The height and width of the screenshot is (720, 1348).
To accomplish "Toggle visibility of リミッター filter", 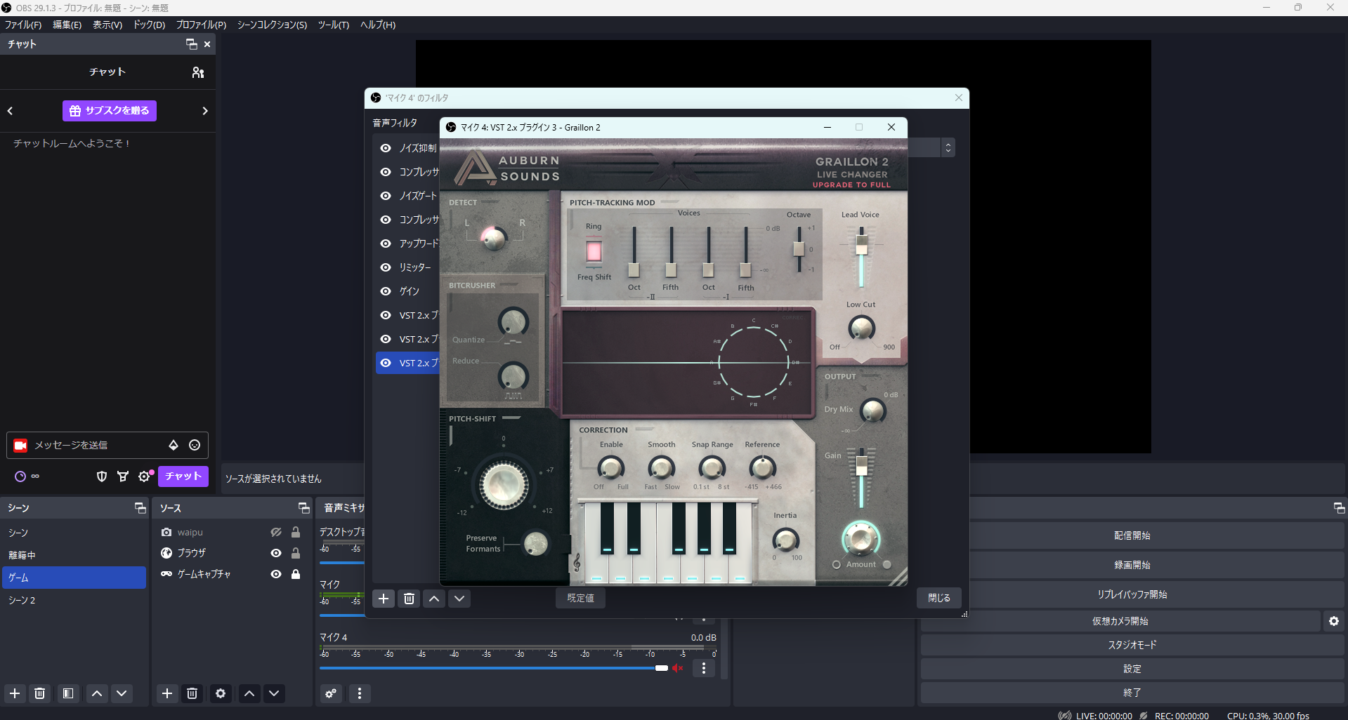I will [x=386, y=267].
